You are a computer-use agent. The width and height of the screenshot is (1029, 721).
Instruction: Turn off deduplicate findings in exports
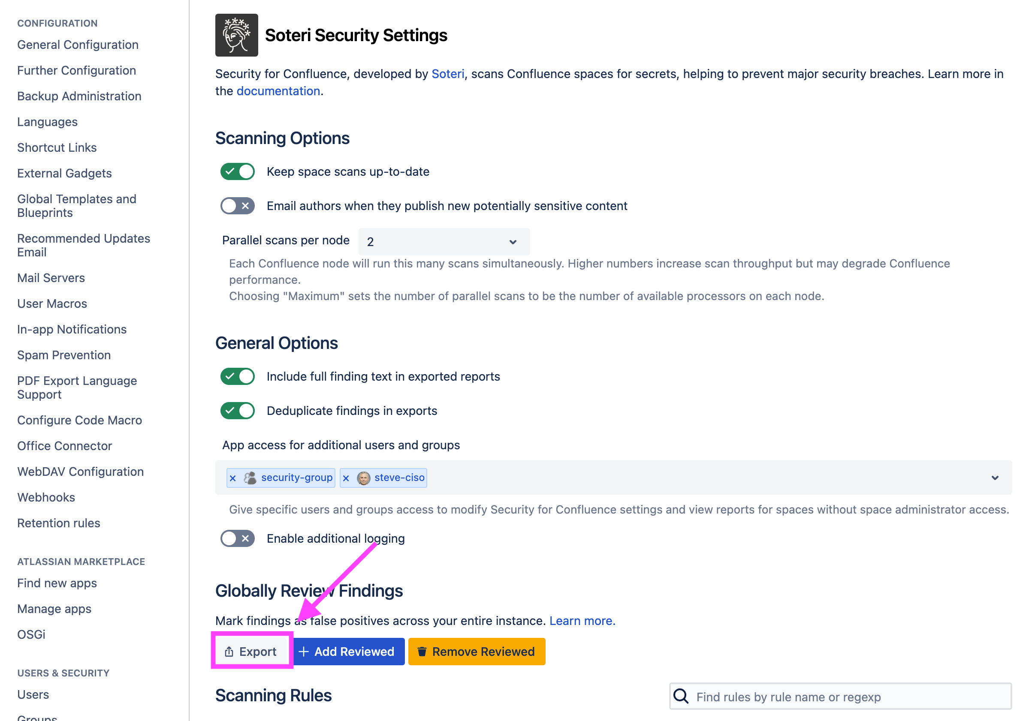(237, 410)
